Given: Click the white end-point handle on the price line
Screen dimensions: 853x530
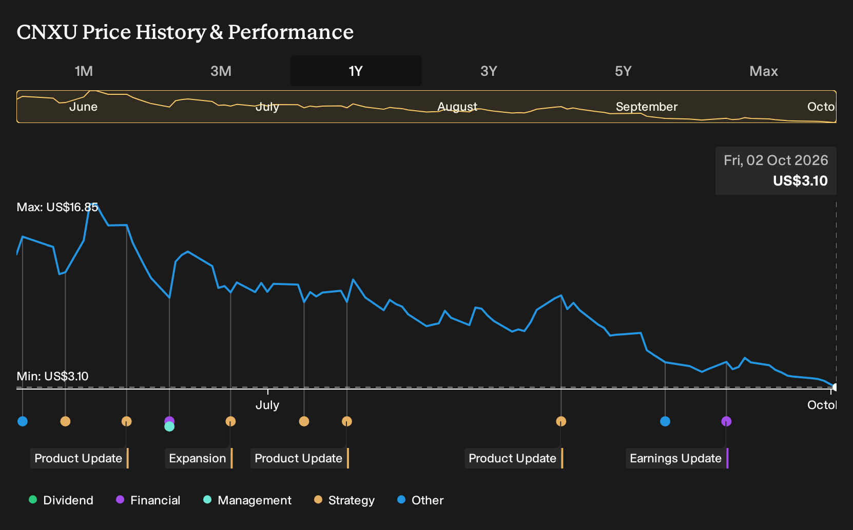Looking at the screenshot, I should click(x=835, y=387).
